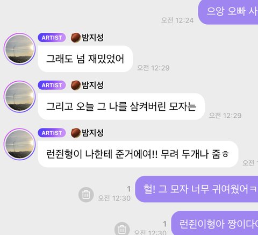Click the ARTIST badge above "그리고 오늘" message
258x235 pixels.
(52, 85)
